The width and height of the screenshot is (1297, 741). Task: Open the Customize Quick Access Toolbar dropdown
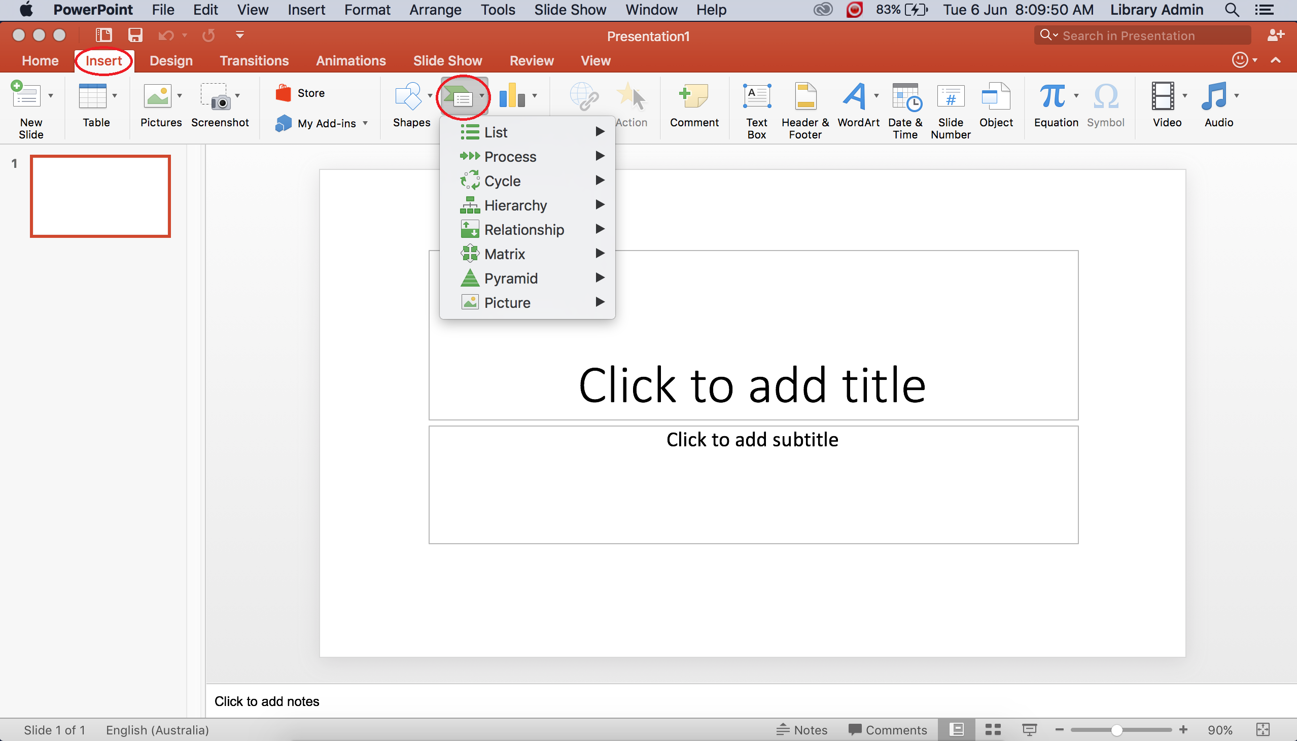click(x=239, y=35)
